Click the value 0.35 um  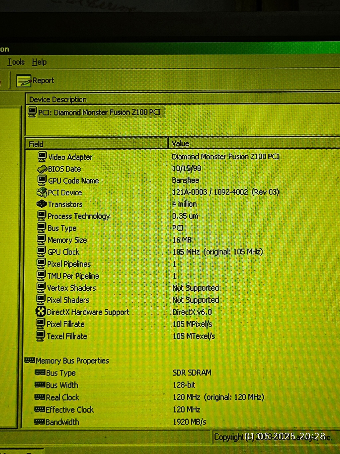pyautogui.click(x=185, y=216)
